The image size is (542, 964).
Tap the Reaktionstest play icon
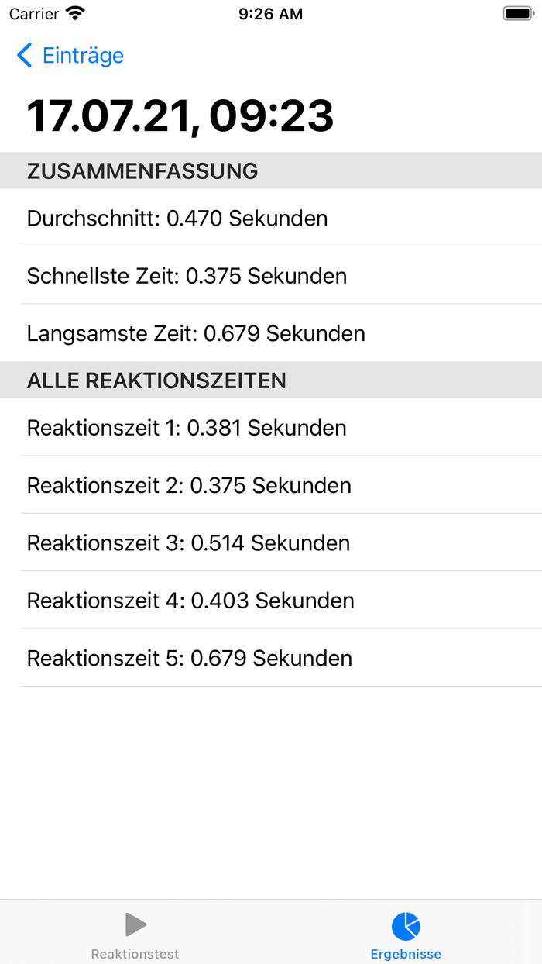[135, 924]
